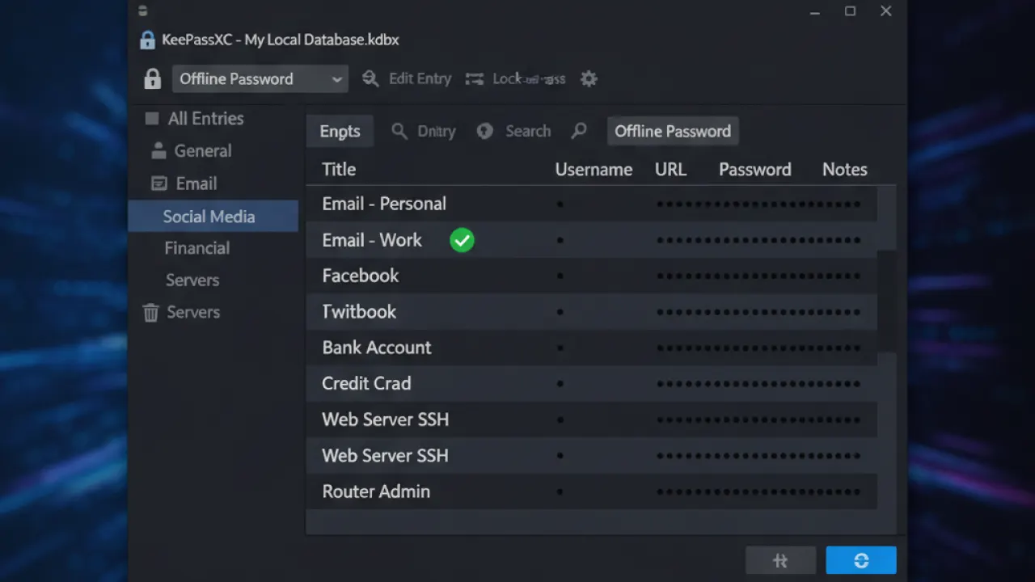Maximize the KeePassXC window
Viewport: 1035px width, 582px height.
tap(850, 11)
